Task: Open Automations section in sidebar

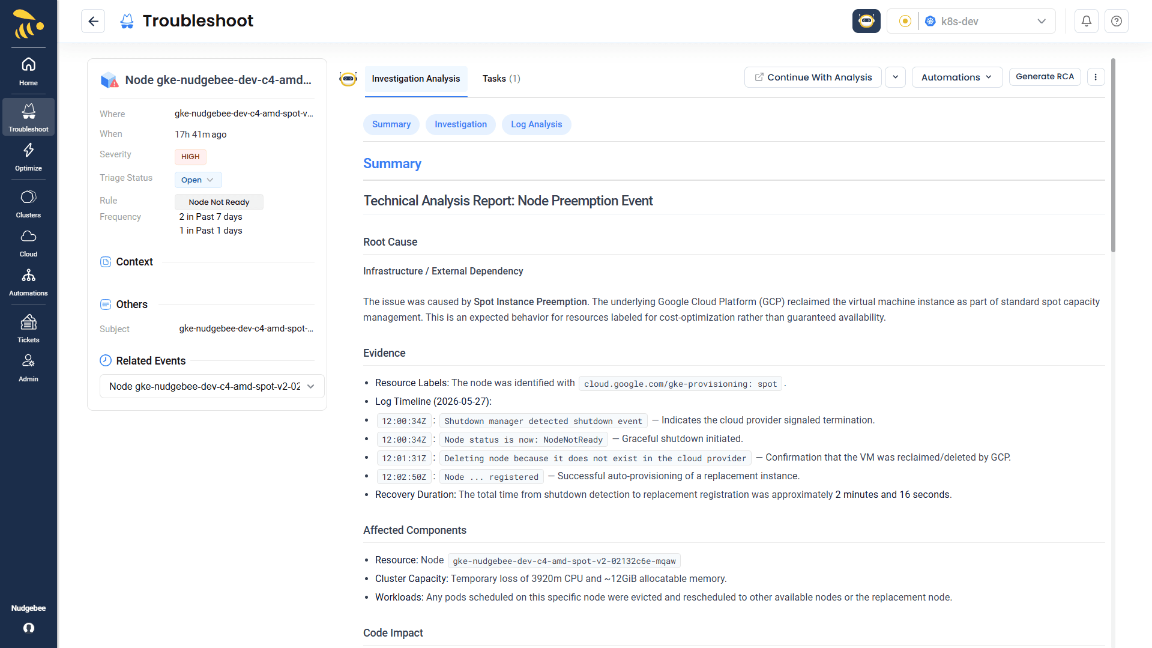Action: [28, 282]
